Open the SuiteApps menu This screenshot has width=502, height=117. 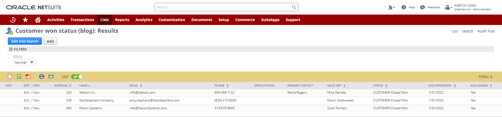tap(270, 20)
